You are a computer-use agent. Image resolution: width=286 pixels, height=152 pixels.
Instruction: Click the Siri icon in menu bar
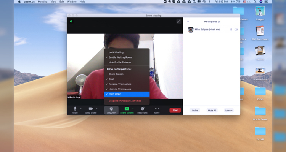[x=261, y=2]
